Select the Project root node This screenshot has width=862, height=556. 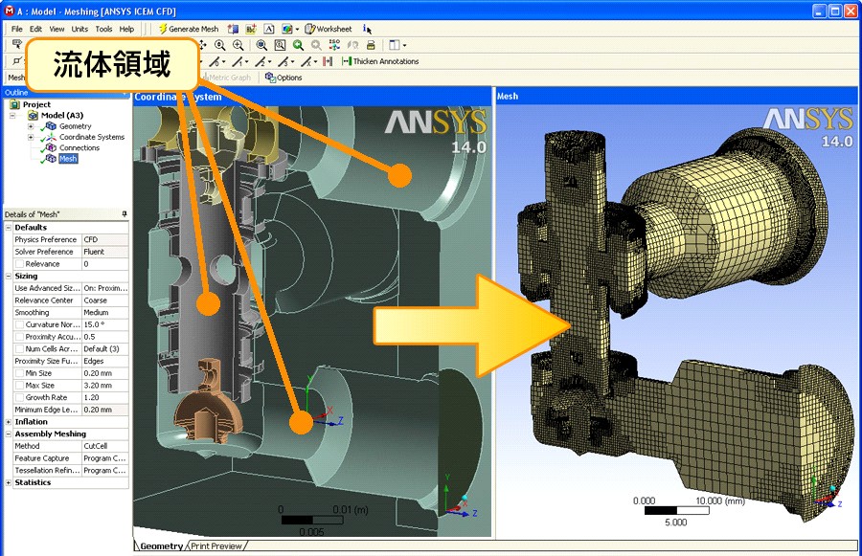click(36, 104)
